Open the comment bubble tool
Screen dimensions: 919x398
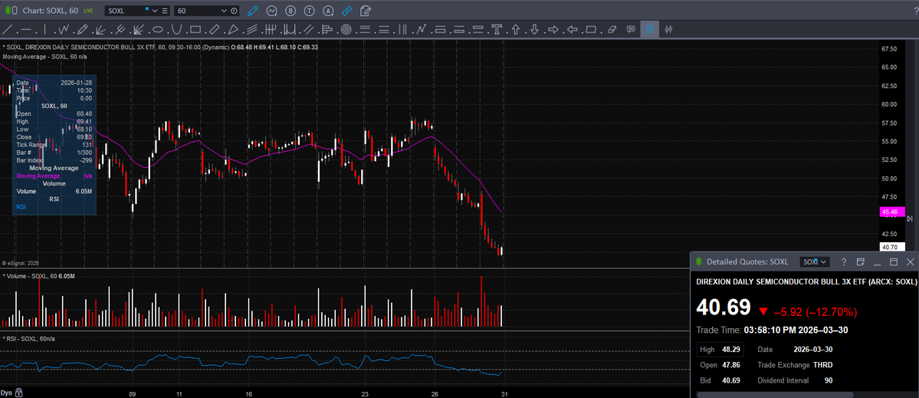631,29
